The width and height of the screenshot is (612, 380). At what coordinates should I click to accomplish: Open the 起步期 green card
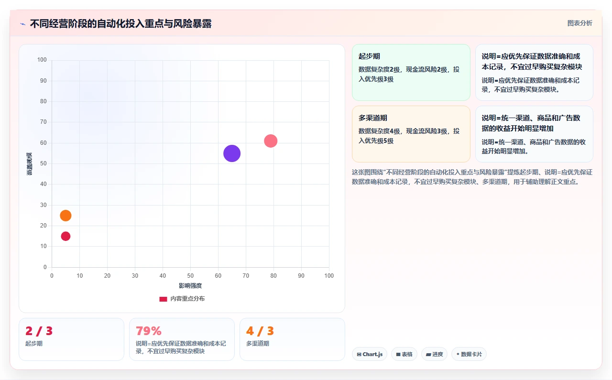411,73
